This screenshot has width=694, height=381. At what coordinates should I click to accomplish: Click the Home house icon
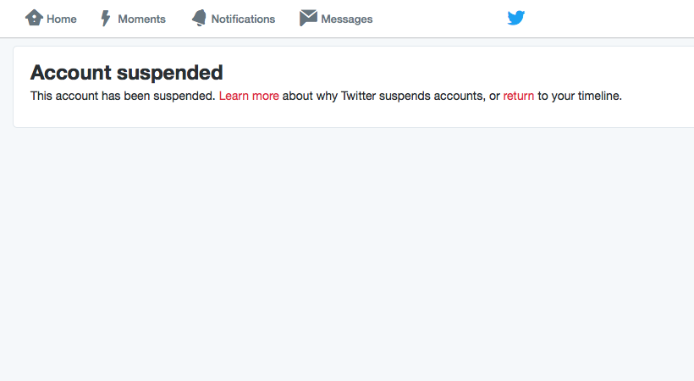pyautogui.click(x=34, y=18)
